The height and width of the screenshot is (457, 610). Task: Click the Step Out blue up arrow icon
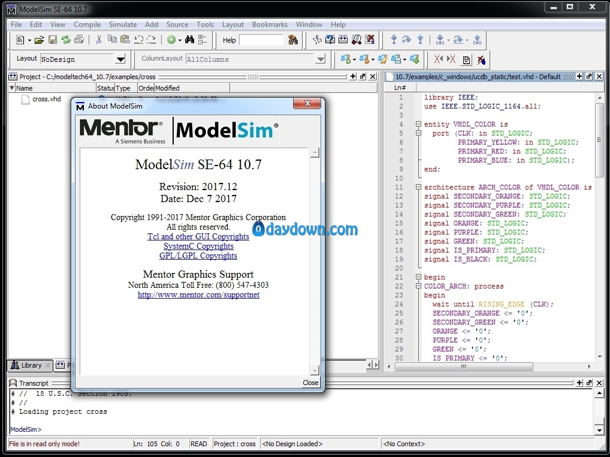click(420, 40)
